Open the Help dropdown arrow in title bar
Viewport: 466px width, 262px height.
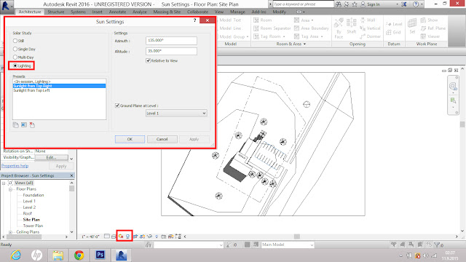click(422, 4)
